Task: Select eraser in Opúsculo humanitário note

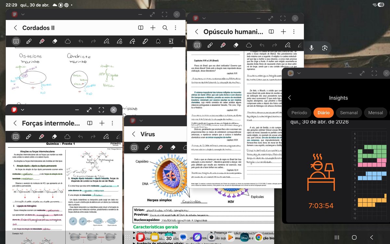Action: click(x=236, y=45)
